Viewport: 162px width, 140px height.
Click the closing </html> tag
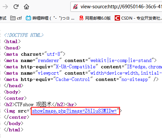(14, 130)
